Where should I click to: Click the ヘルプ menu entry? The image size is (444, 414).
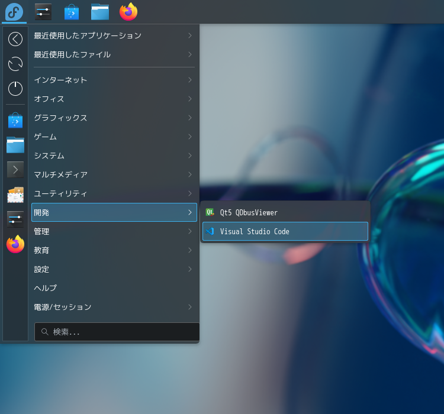(114, 288)
